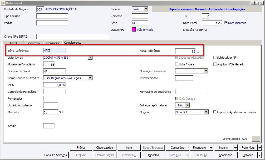Screen dimensions: 265x160
Task: Tick Impostos Ajustados na criação checkbox
Action: click(215, 112)
